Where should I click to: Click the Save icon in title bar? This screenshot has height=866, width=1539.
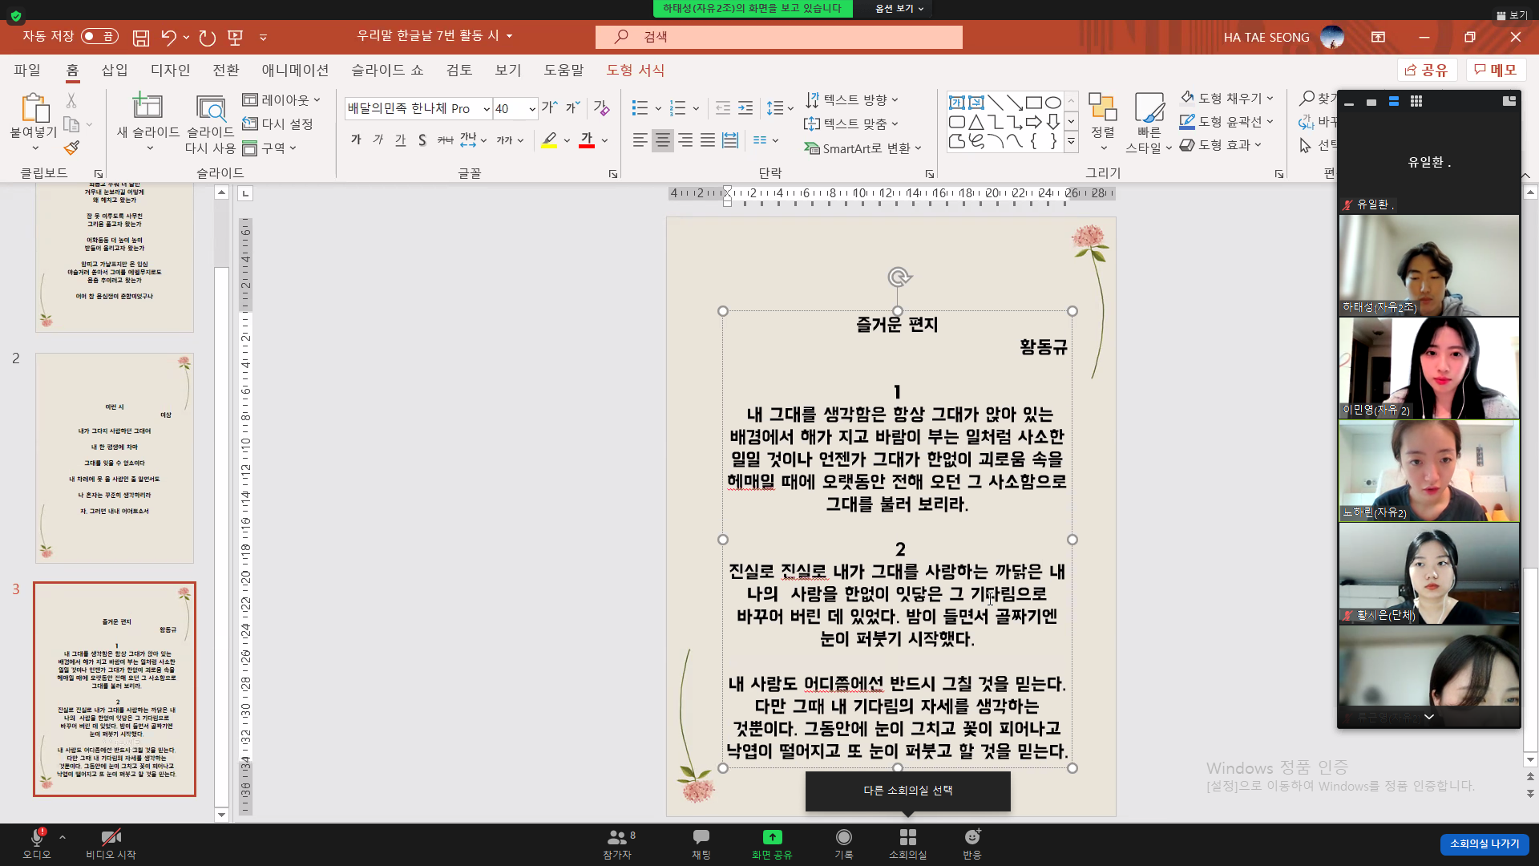point(141,37)
